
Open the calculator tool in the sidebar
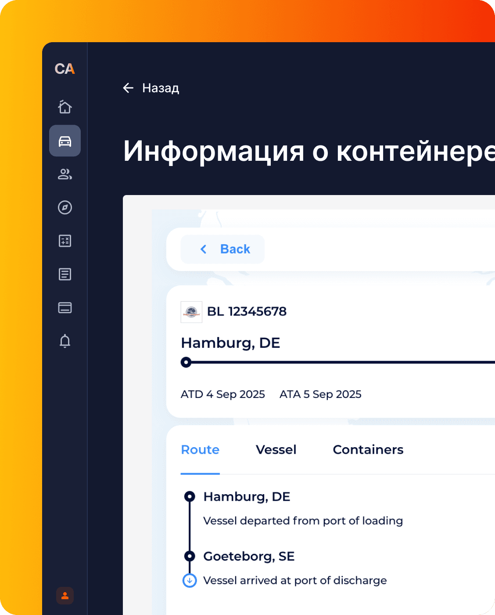click(x=65, y=241)
